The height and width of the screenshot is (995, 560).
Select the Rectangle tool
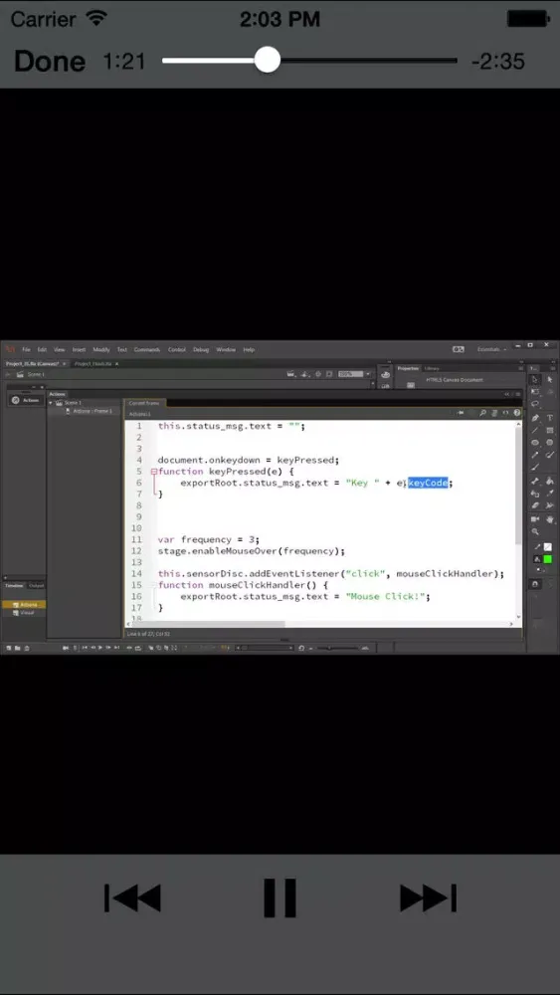click(549, 430)
